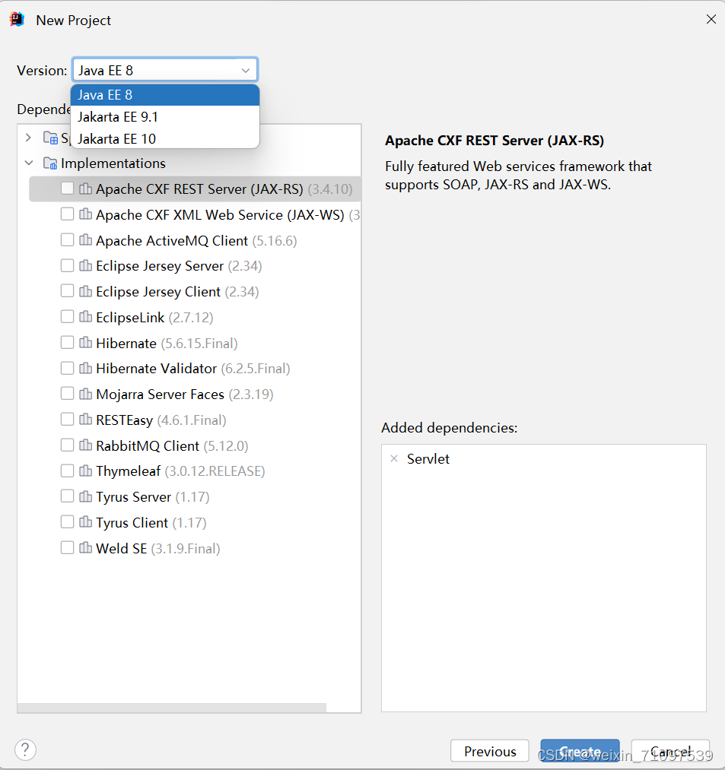This screenshot has height=770, width=725.
Task: Tick the RabbitMQ Client checkbox
Action: coord(67,445)
